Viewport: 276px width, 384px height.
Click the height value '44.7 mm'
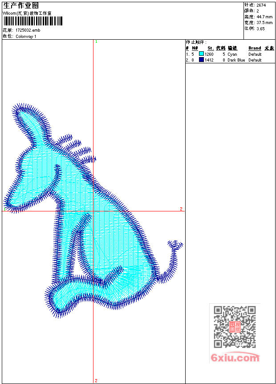(264, 17)
